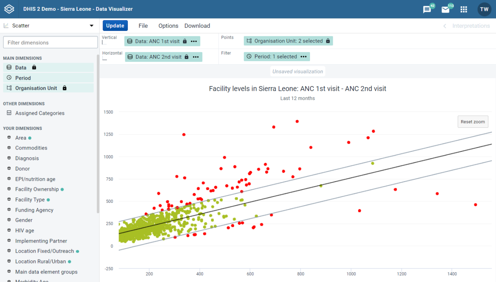Viewport: 496px width, 282px height.
Task: Click the lock icon on ANC 1st visit chip
Action: (x=185, y=41)
